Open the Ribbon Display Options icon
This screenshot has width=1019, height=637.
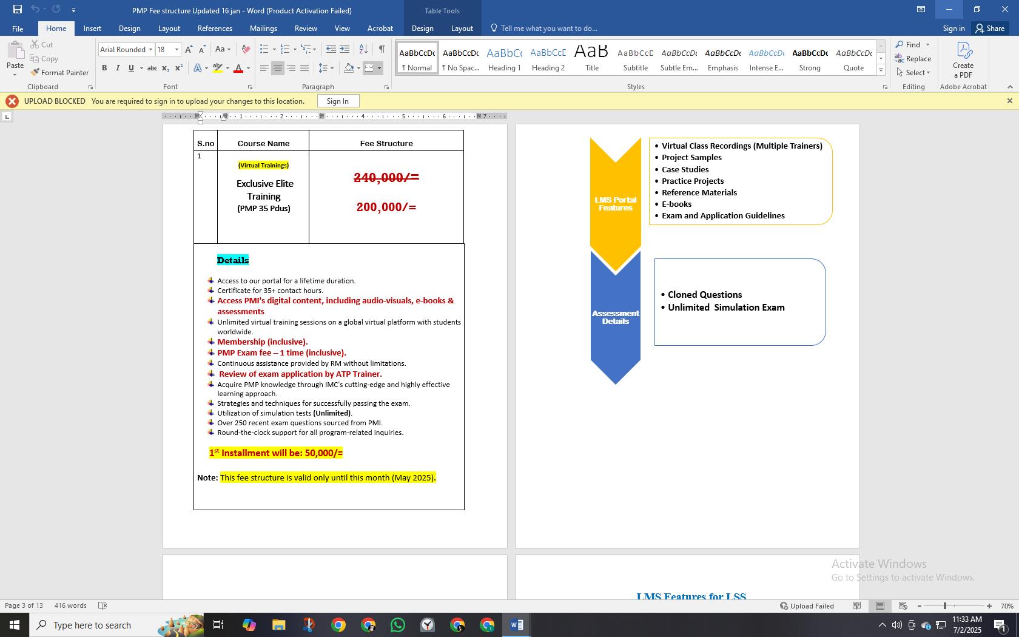pyautogui.click(x=921, y=9)
